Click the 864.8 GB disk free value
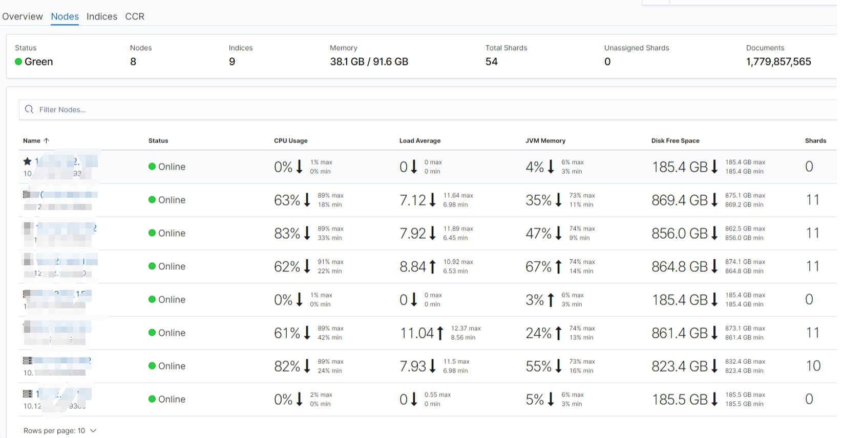This screenshot has height=438, width=843. (x=680, y=266)
